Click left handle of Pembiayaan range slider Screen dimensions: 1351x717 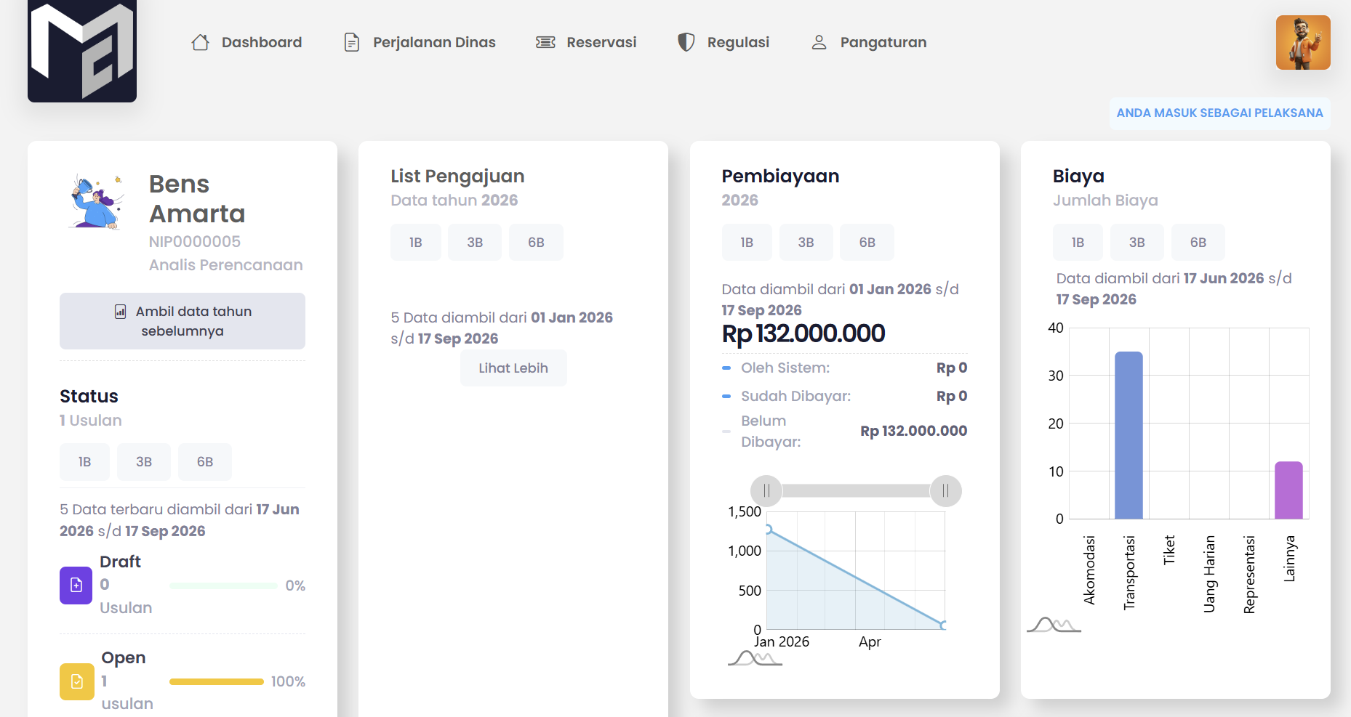[766, 491]
